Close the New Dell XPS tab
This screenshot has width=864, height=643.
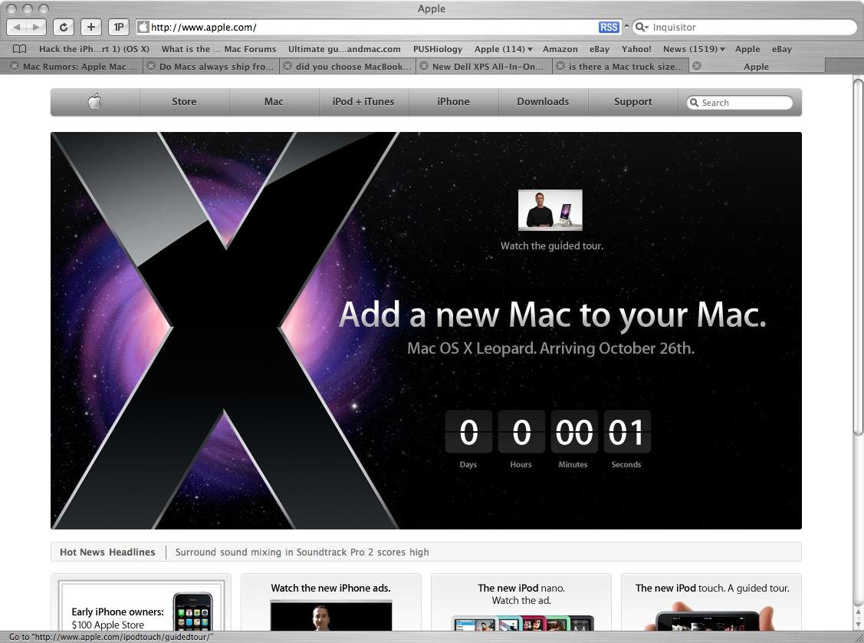424,66
